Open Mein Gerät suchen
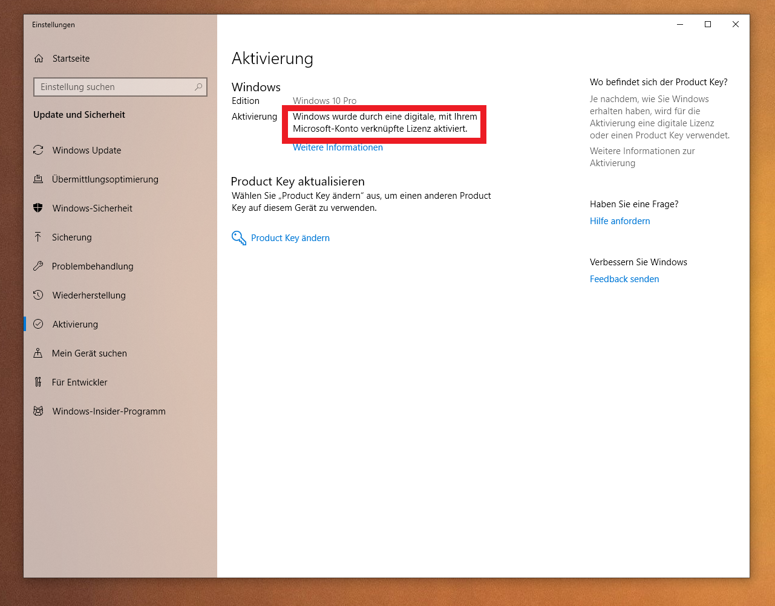This screenshot has width=775, height=606. (120, 353)
